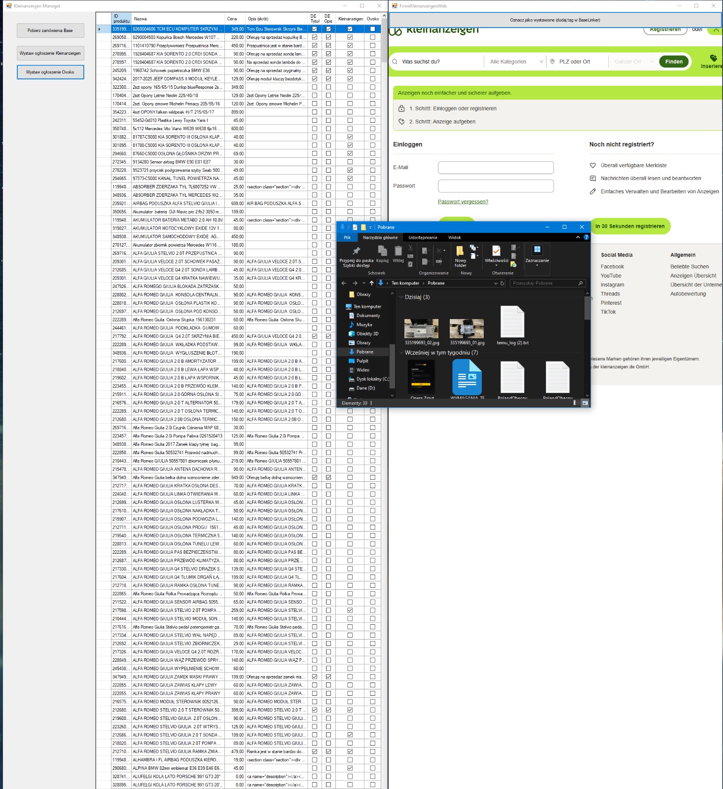This screenshot has height=789, width=723.
Task: Click the E-Mail input field
Action: pyautogui.click(x=496, y=168)
